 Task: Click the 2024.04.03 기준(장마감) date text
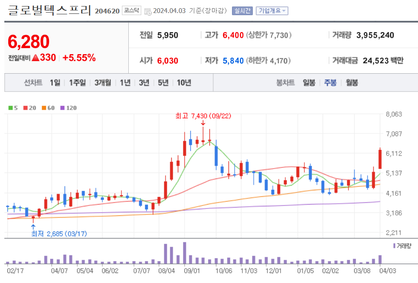(190, 11)
